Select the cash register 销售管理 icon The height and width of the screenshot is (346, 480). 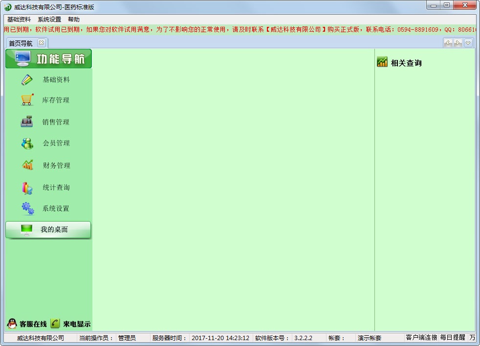point(27,122)
